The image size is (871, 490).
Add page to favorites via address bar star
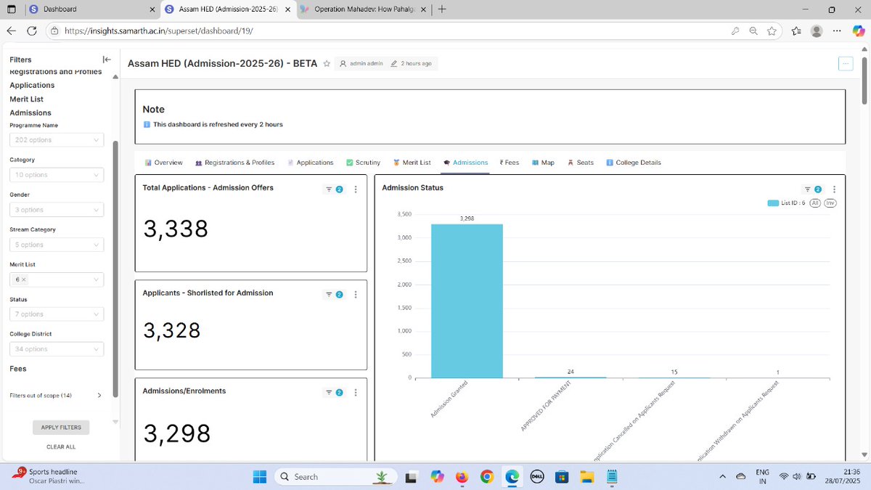tap(772, 30)
